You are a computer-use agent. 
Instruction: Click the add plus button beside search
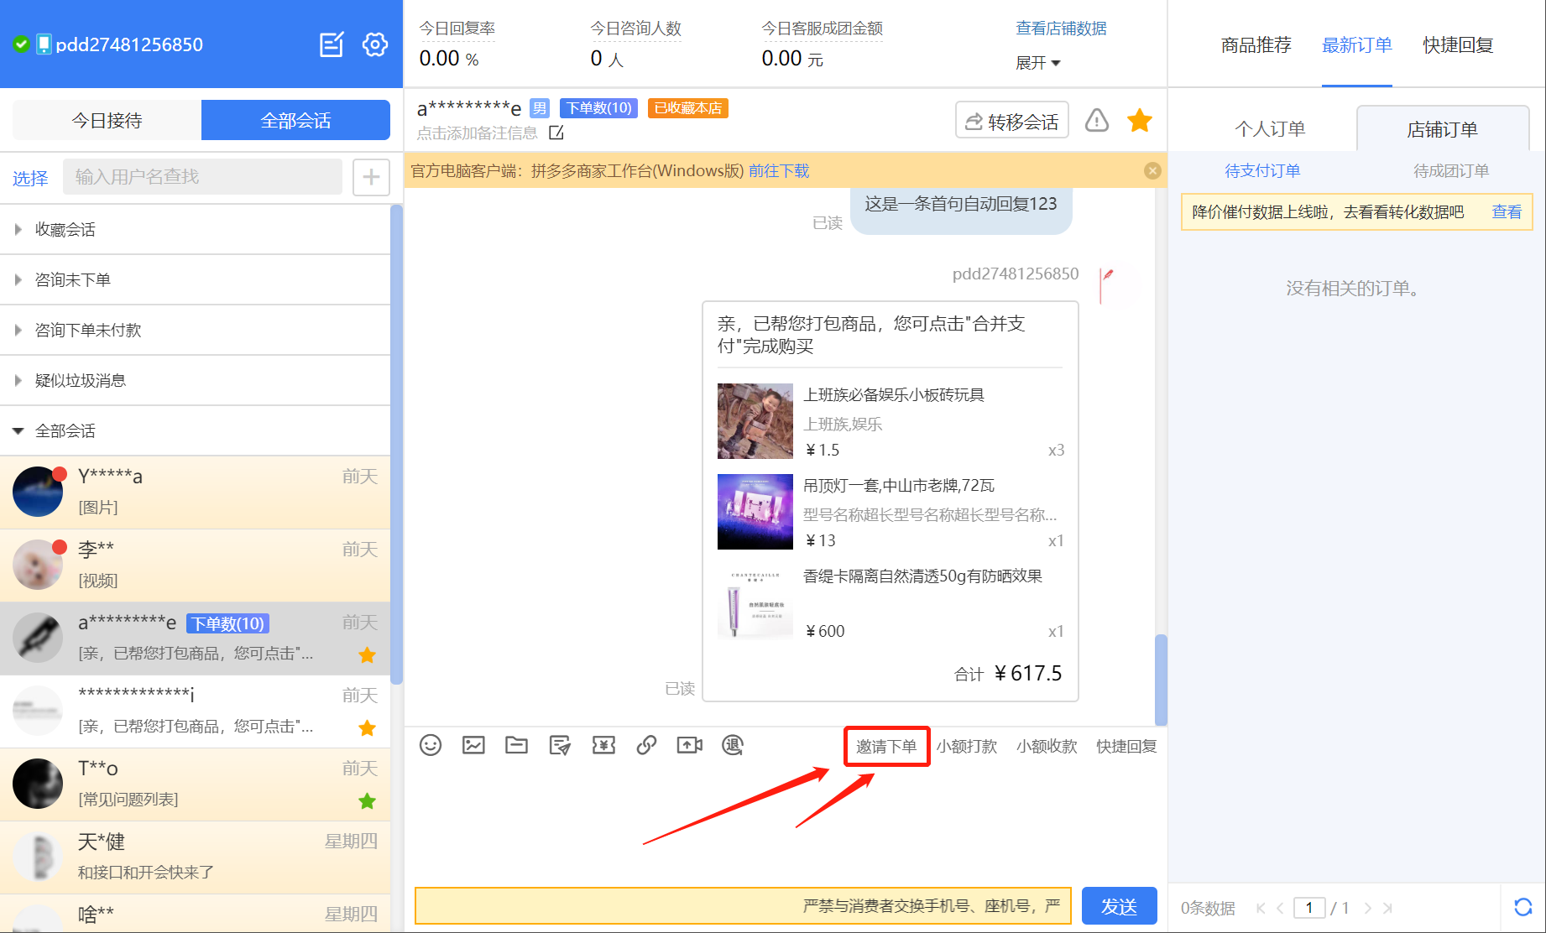[x=371, y=177]
